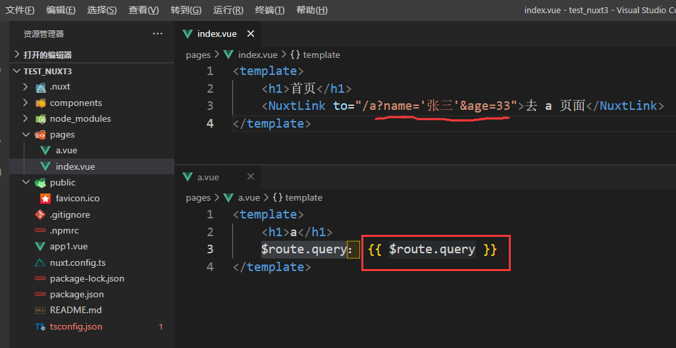Viewport: 676px width, 348px height.
Task: Click Vue icon of a.vue in explorer
Action: pyautogui.click(x=45, y=151)
